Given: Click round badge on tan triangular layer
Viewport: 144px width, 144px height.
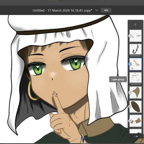Looking at the screenshot, I should (x=130, y=92).
